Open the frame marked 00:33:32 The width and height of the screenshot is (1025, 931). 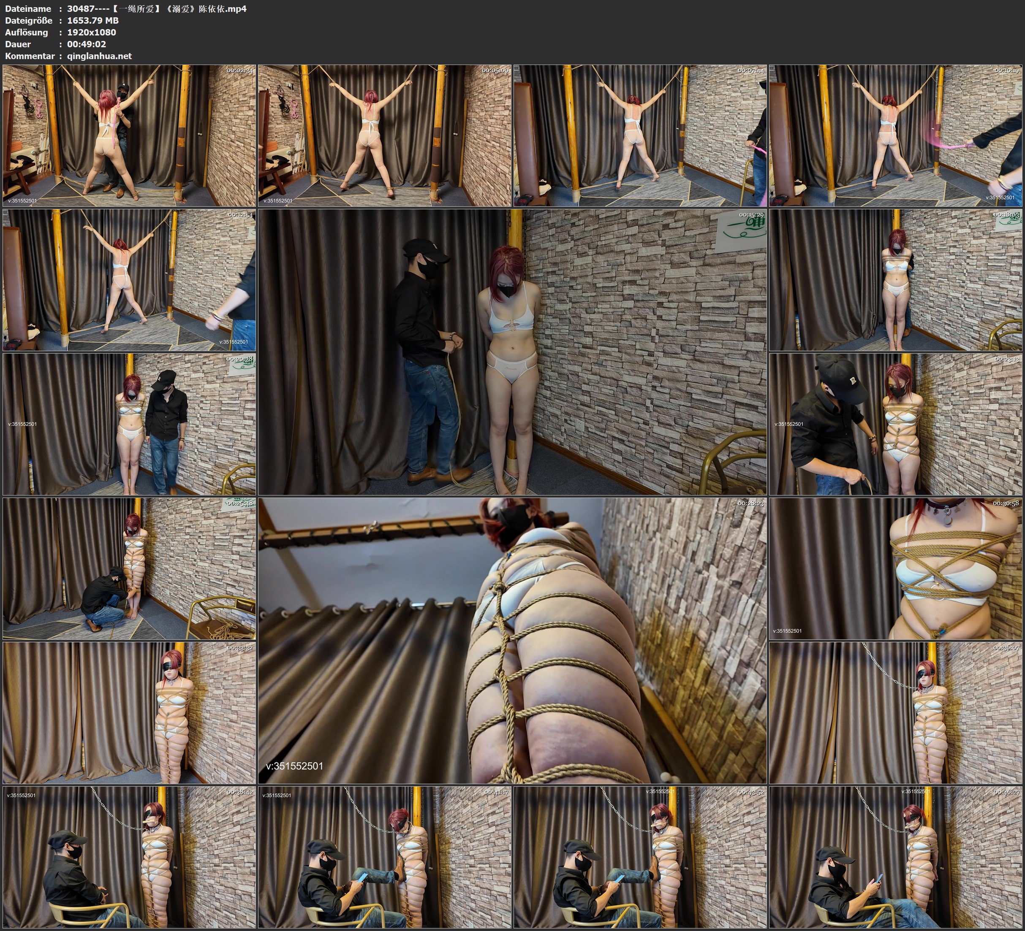pos(129,712)
